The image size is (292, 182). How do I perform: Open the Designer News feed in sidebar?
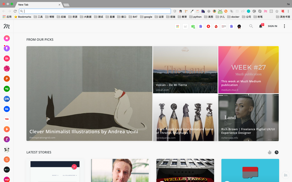point(7,99)
